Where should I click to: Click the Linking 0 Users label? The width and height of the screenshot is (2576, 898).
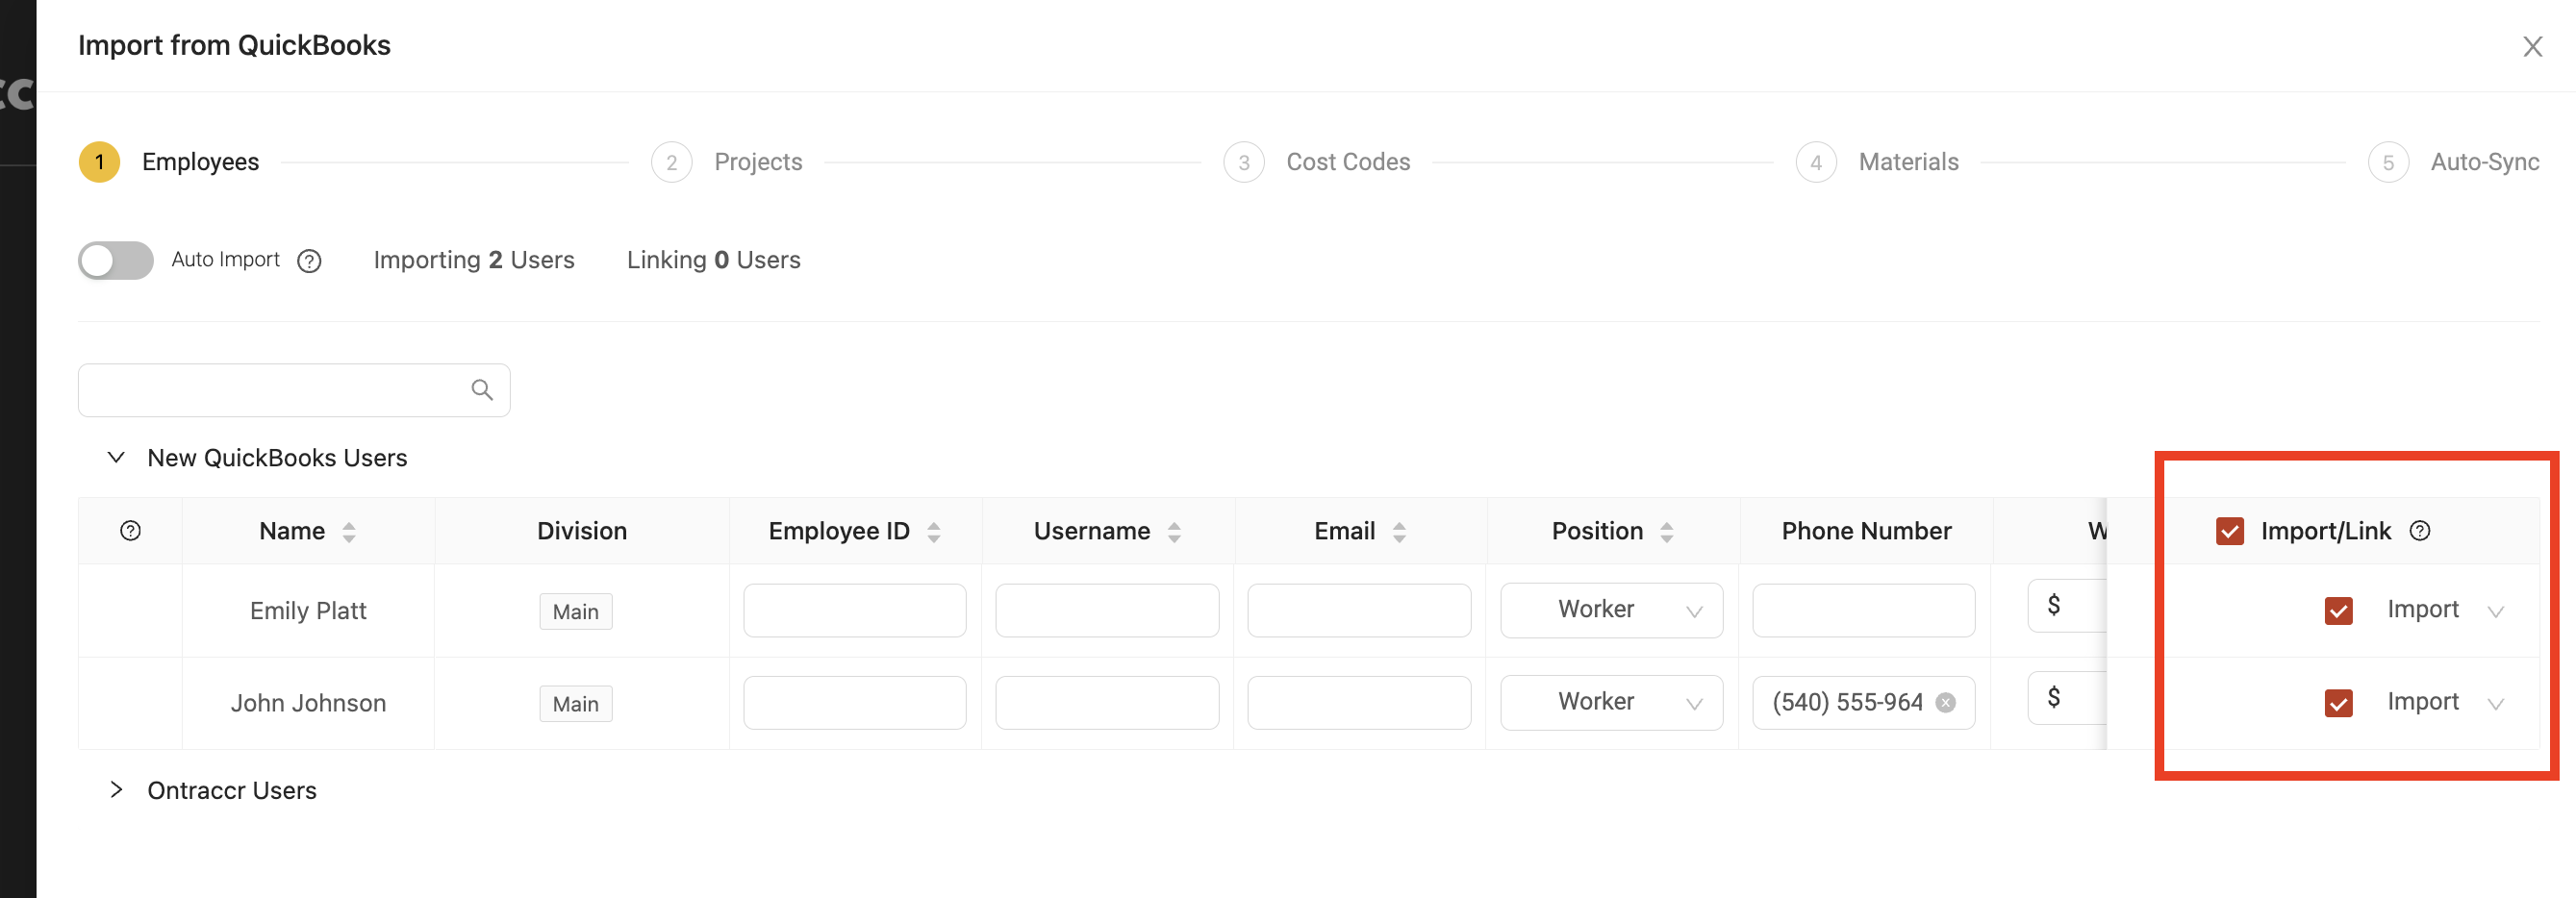713,260
